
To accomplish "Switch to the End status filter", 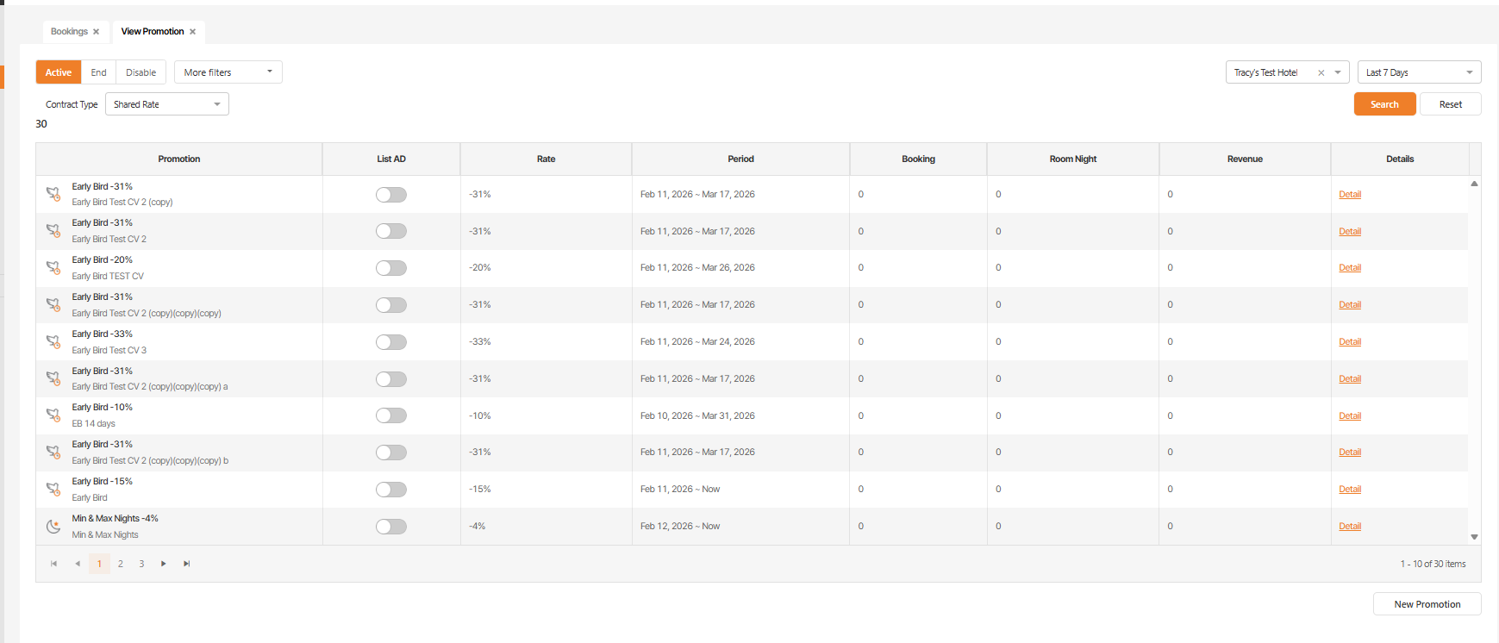I will tap(98, 72).
